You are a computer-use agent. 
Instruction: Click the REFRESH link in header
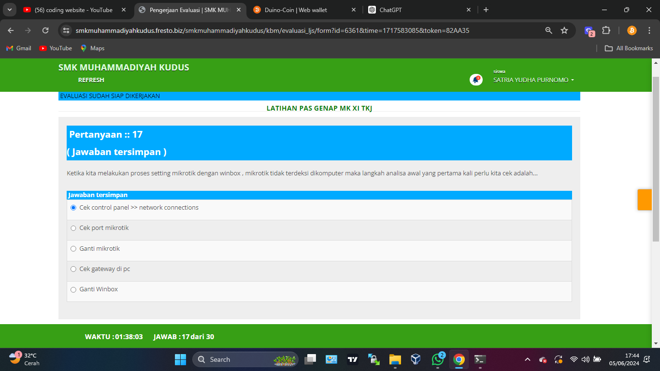point(91,80)
